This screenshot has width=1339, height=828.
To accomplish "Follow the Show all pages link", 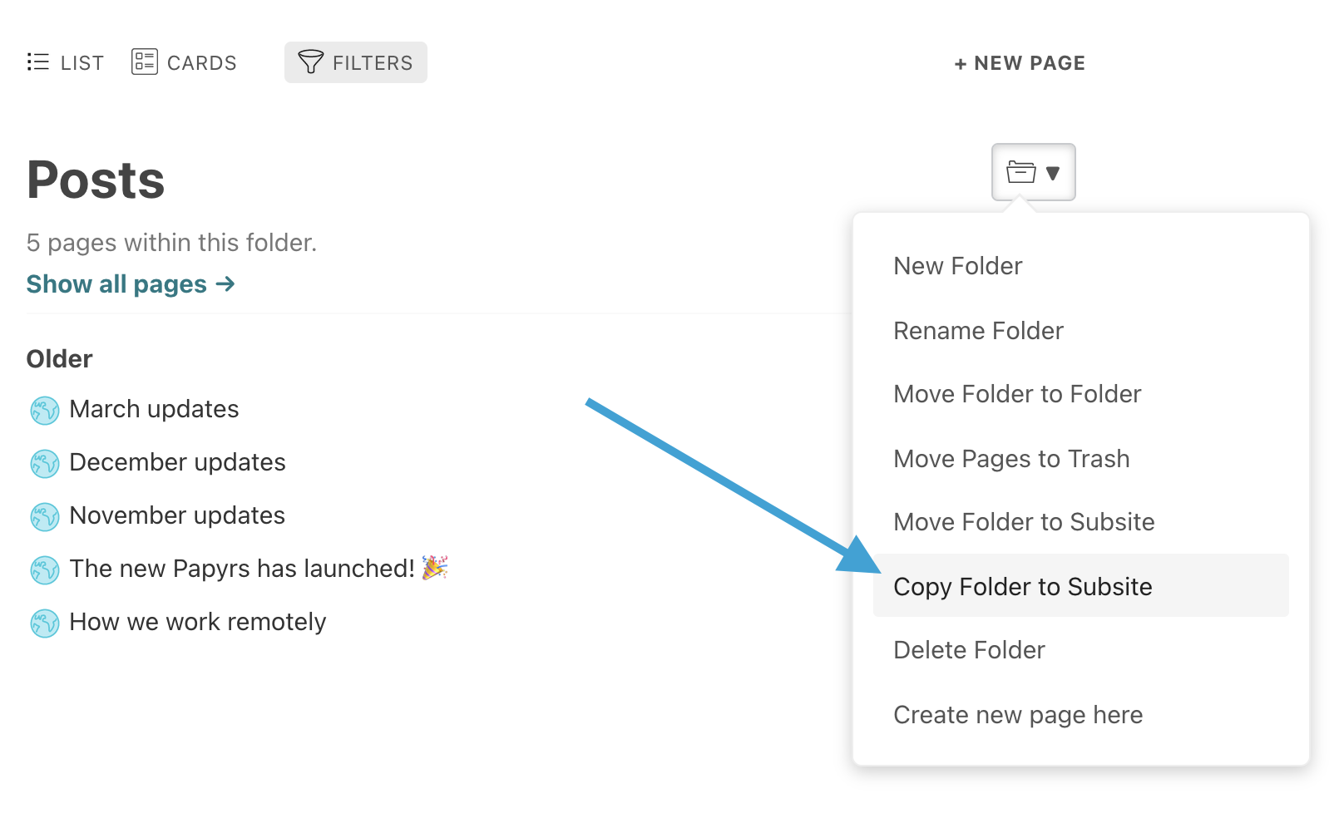I will tap(131, 284).
